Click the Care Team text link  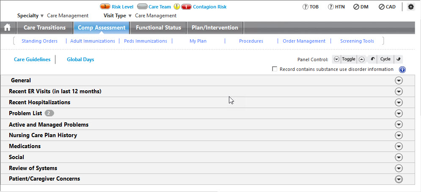pyautogui.click(x=160, y=7)
